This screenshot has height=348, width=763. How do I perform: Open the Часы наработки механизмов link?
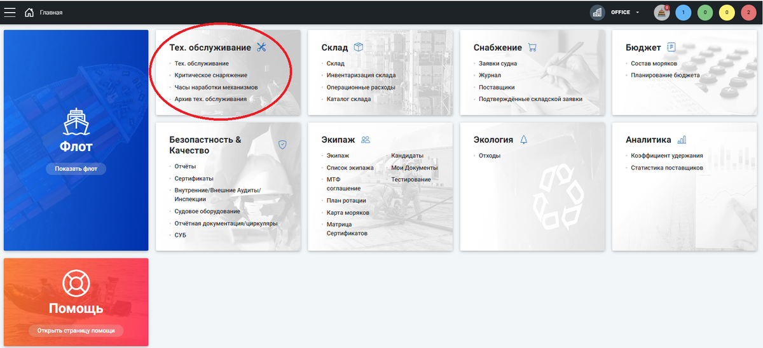point(217,87)
